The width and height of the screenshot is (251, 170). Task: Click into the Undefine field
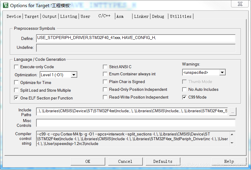136,48
